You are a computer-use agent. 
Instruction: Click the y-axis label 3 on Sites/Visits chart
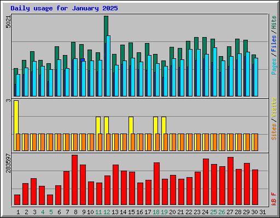click(x=8, y=100)
